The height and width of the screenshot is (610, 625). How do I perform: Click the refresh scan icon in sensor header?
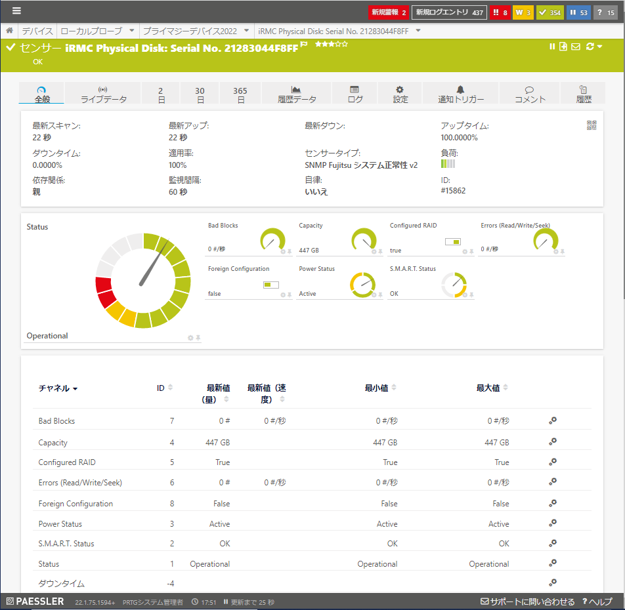point(590,47)
